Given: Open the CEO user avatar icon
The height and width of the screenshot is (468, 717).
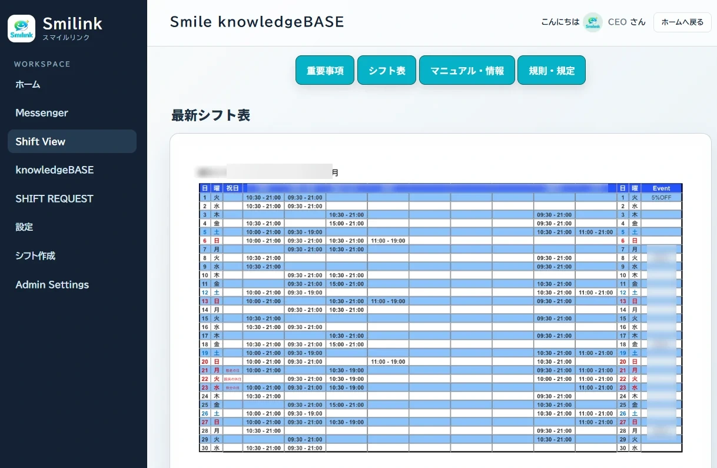Looking at the screenshot, I should (593, 22).
